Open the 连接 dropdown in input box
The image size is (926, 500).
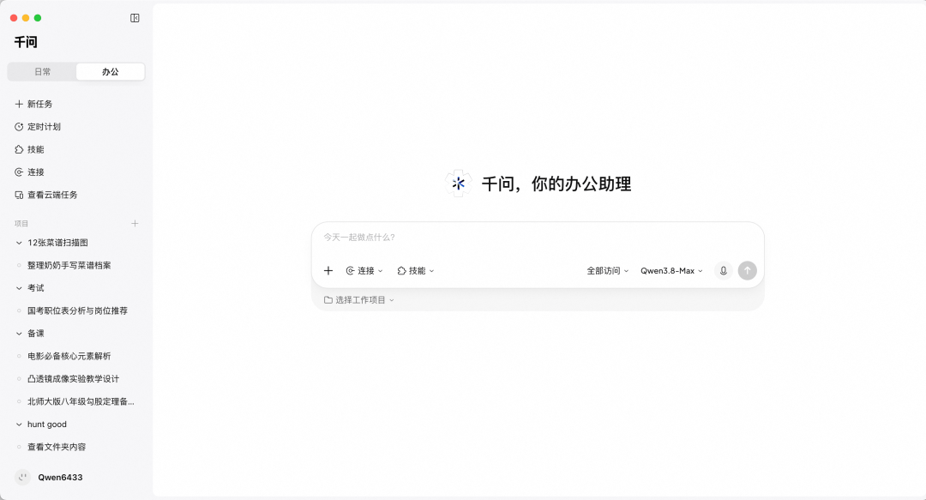pos(364,271)
